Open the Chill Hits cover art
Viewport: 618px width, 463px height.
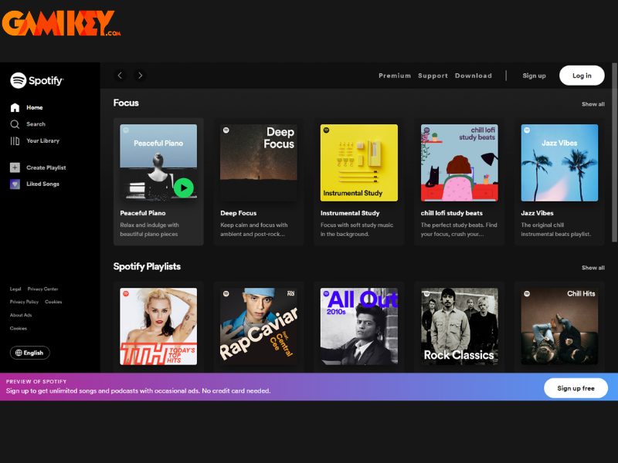[x=559, y=326]
